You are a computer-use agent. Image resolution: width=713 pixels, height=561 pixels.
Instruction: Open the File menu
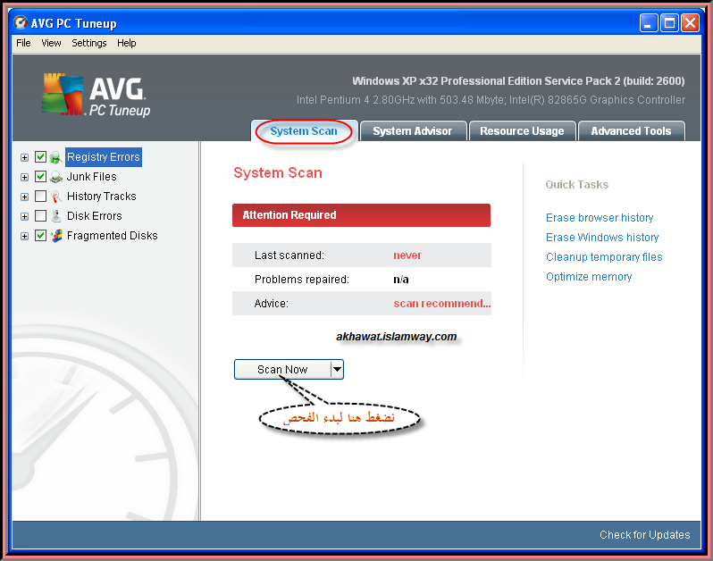(23, 43)
